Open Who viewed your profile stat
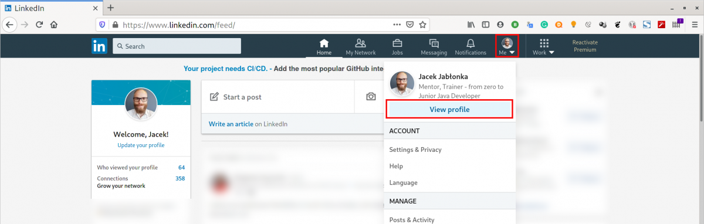The width and height of the screenshot is (704, 224). 141,167
